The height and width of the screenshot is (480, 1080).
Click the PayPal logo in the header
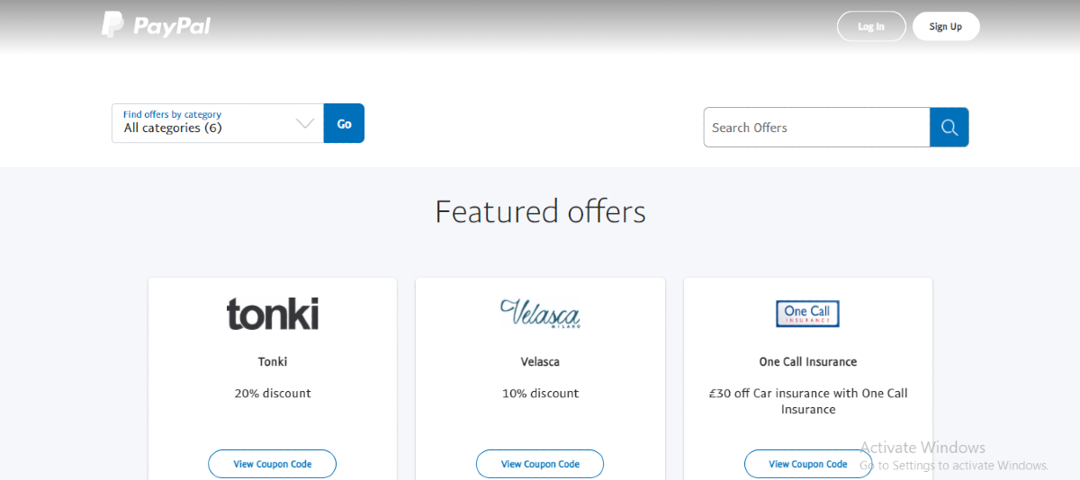click(157, 25)
